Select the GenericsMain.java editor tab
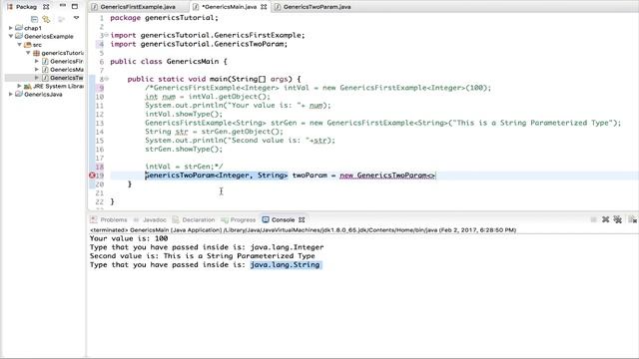 pyautogui.click(x=229, y=7)
